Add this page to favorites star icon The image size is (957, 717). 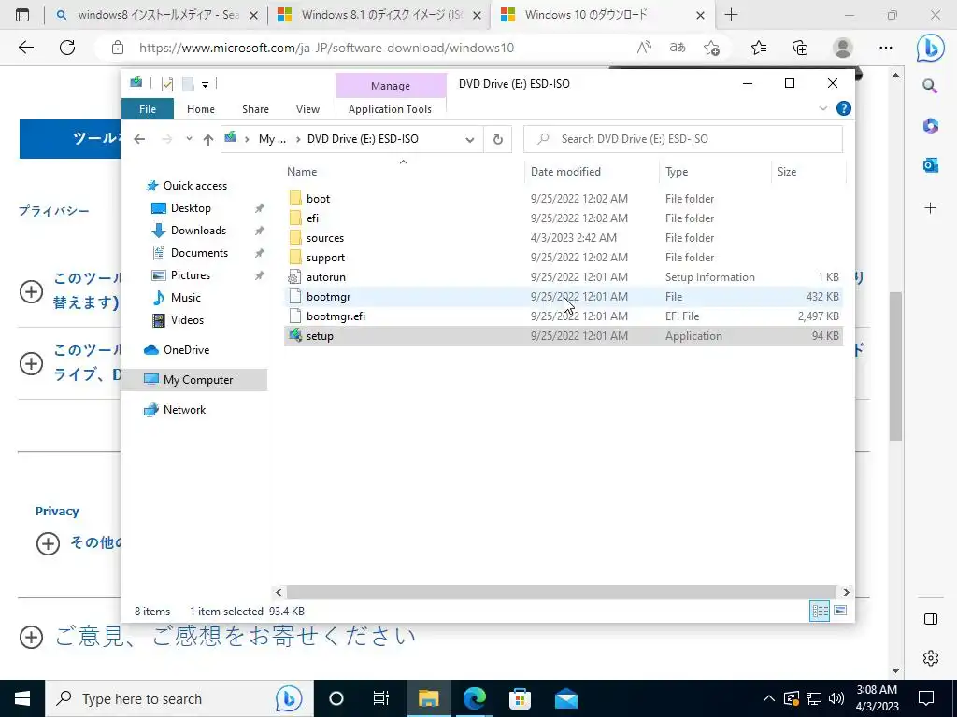coord(711,48)
